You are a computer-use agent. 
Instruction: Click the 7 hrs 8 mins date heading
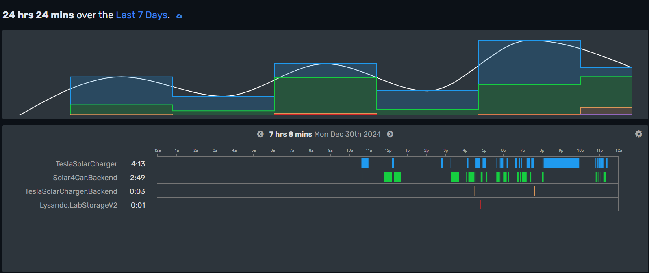(325, 134)
